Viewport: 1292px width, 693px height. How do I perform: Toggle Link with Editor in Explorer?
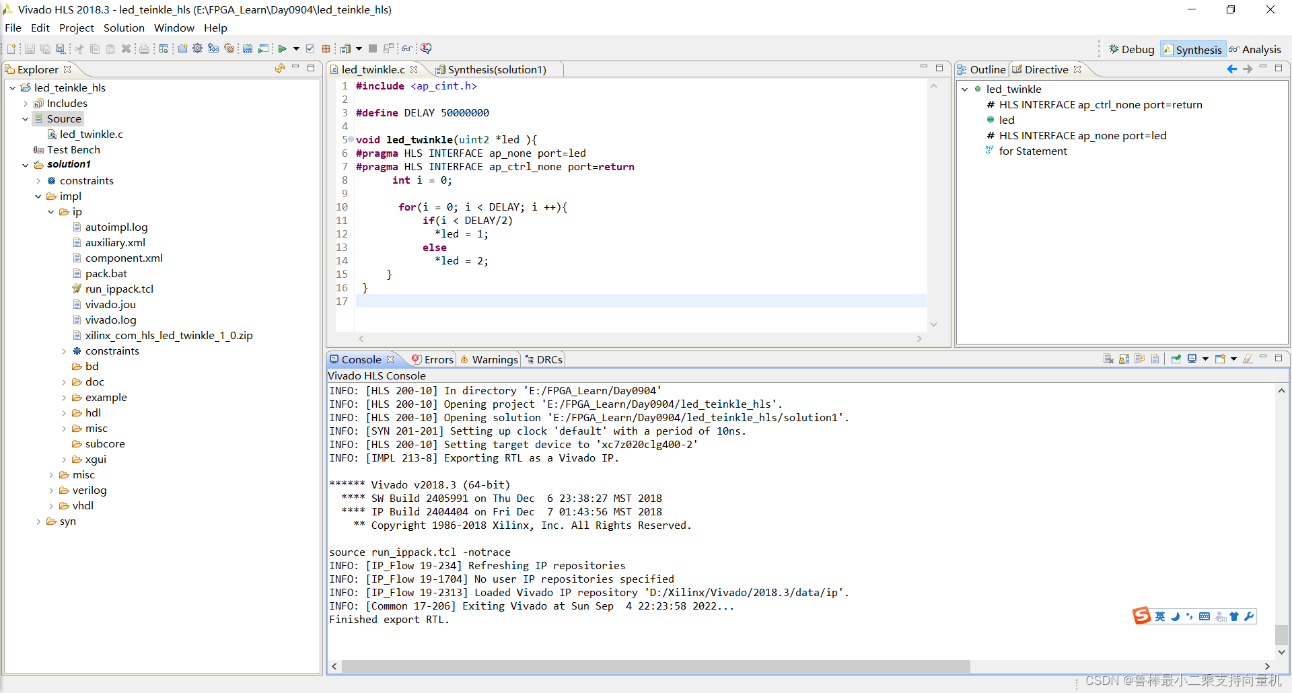click(280, 69)
